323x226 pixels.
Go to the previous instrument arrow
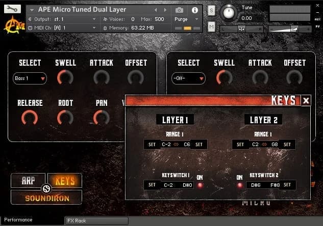[x=156, y=10]
